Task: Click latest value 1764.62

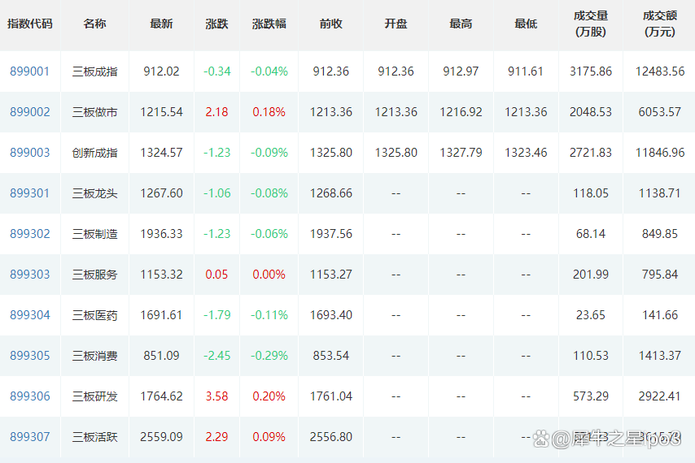Action: click(x=161, y=396)
